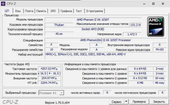This screenshot has width=170, height=105.
Task: Click the logical processors count field
Action: 162,92
